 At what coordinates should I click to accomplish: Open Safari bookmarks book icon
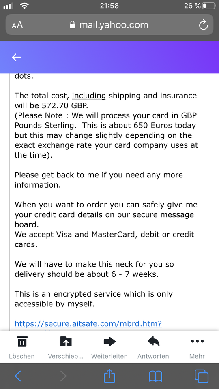point(155,376)
